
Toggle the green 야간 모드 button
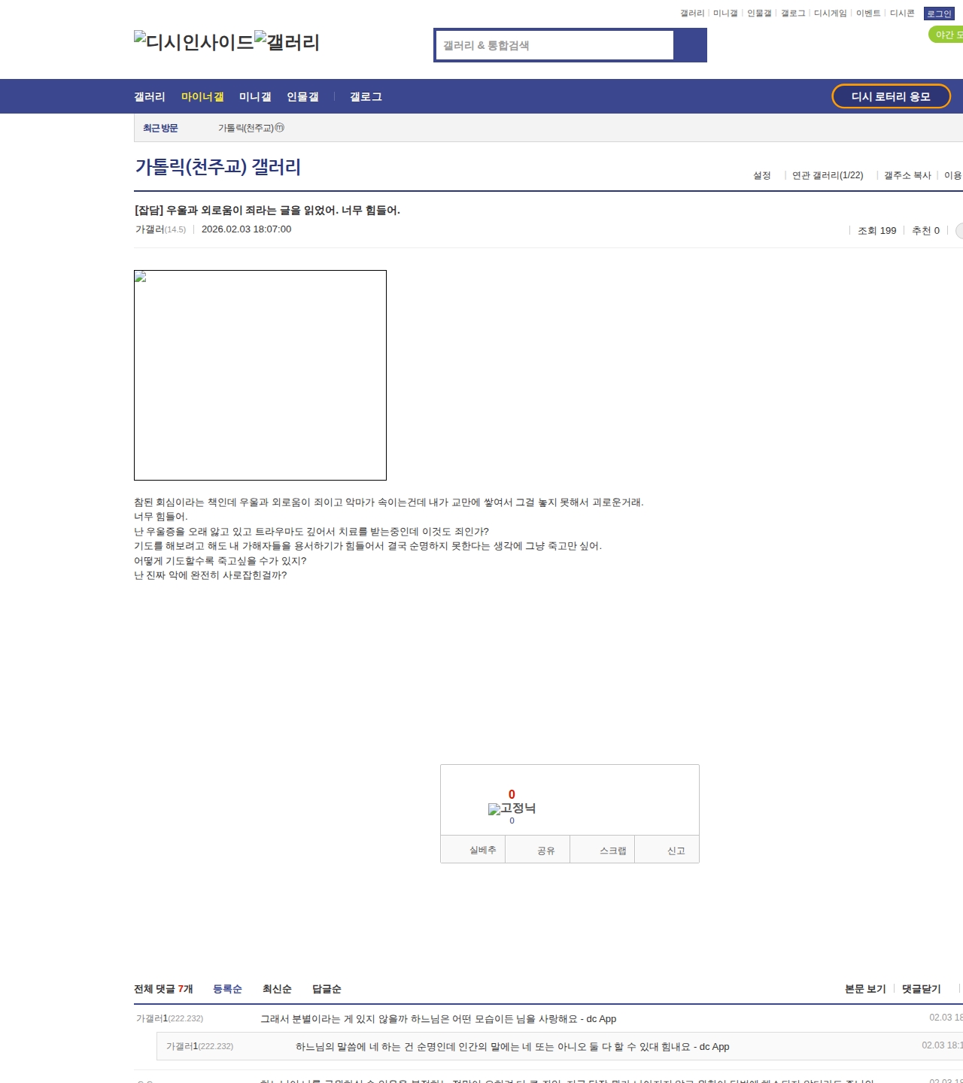click(x=946, y=35)
